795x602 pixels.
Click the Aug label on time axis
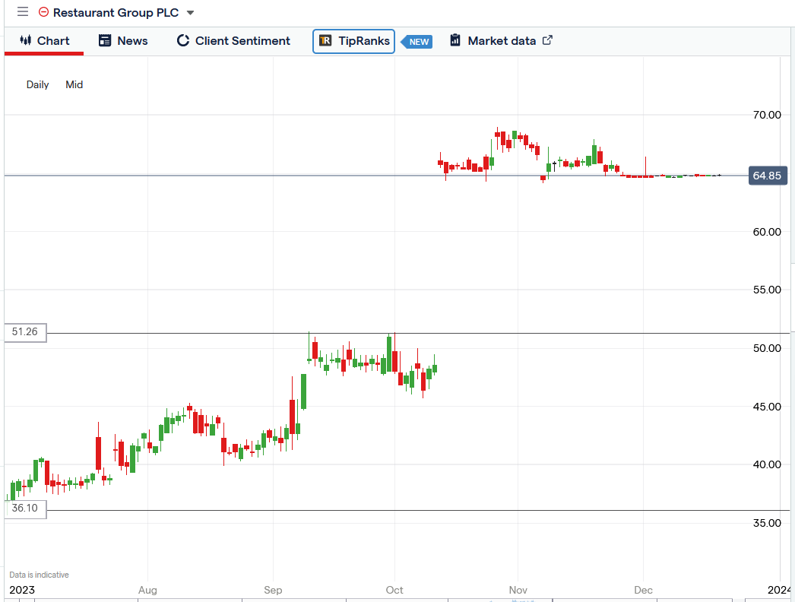point(147,590)
